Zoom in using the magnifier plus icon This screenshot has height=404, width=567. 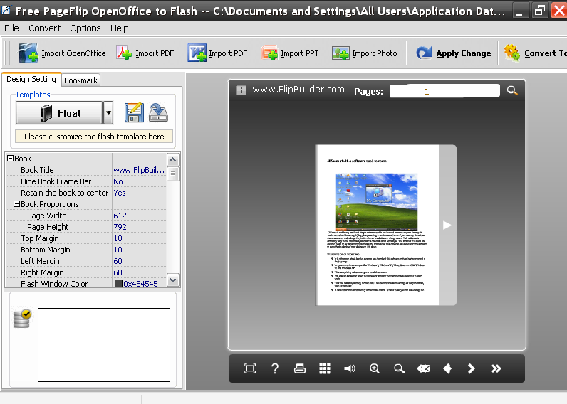(375, 368)
